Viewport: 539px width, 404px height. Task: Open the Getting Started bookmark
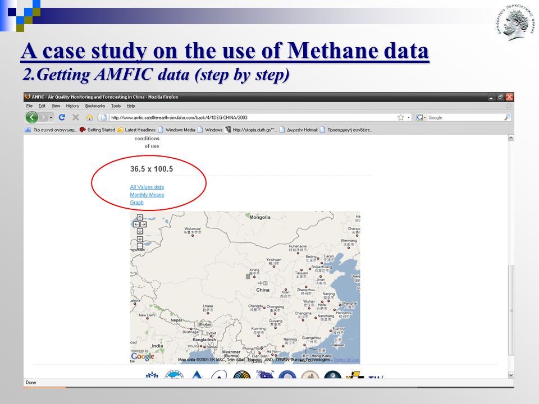97,130
